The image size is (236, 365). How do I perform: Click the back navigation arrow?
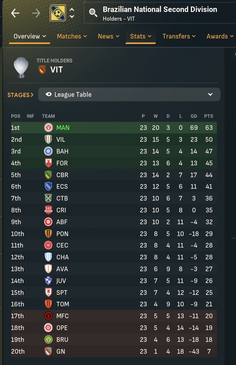click(x=15, y=13)
